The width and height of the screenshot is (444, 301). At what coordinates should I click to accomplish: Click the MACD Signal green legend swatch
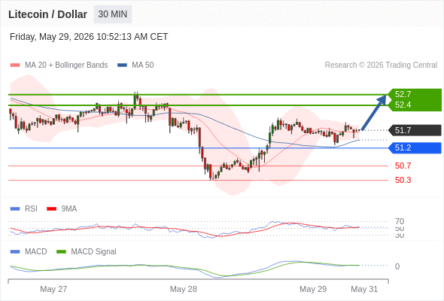[x=61, y=251]
